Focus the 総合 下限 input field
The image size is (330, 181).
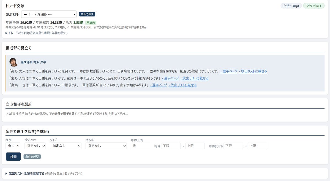tap(171, 146)
